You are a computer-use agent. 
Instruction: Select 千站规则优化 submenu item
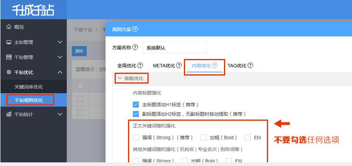pyautogui.click(x=28, y=100)
